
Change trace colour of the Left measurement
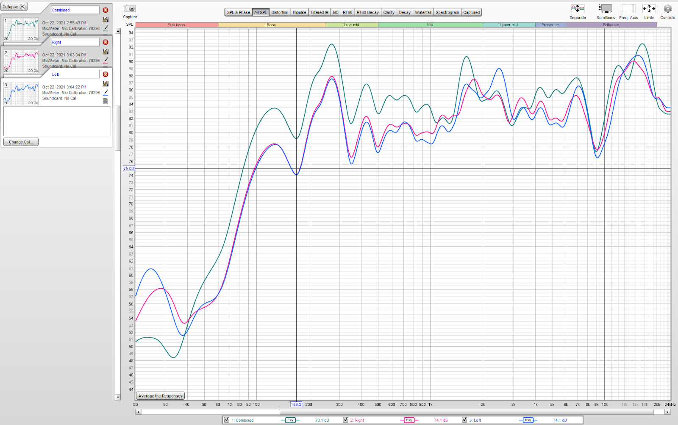coord(106,92)
